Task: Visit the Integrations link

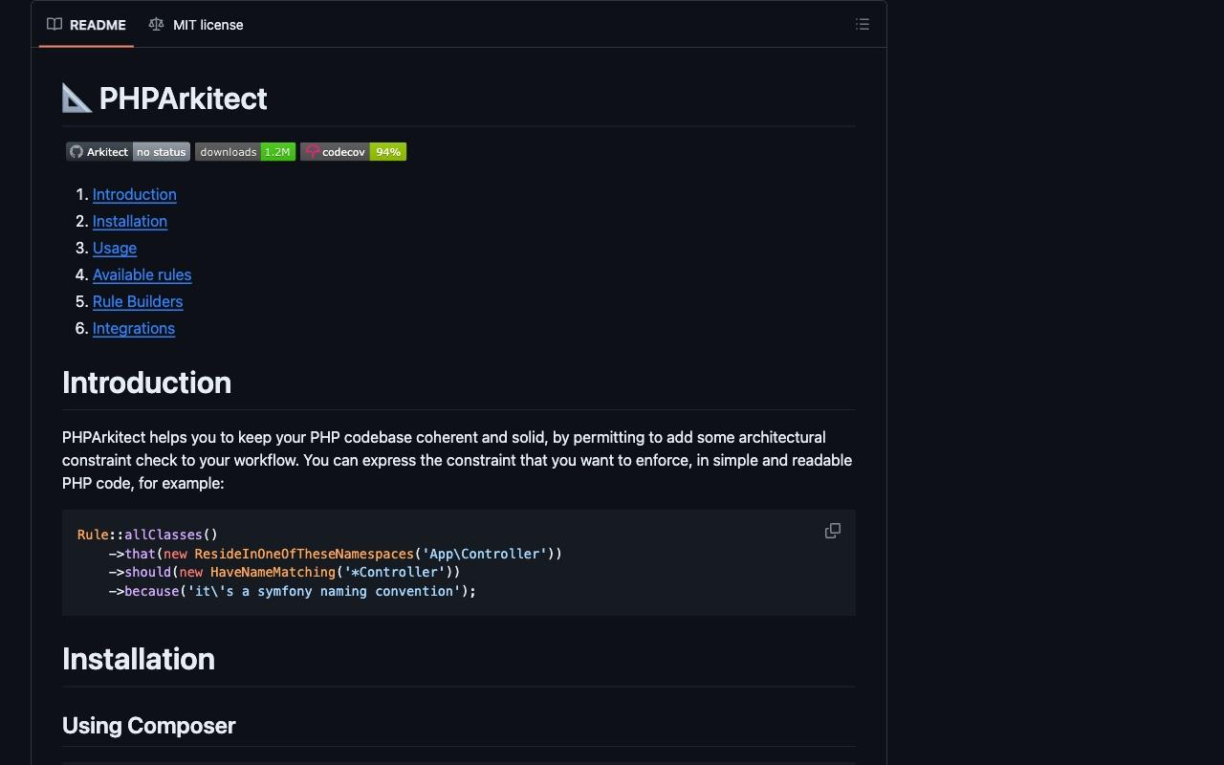Action: point(134,328)
